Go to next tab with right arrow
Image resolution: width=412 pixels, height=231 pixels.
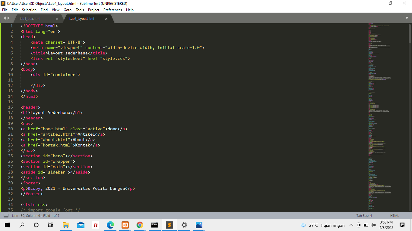pos(9,18)
